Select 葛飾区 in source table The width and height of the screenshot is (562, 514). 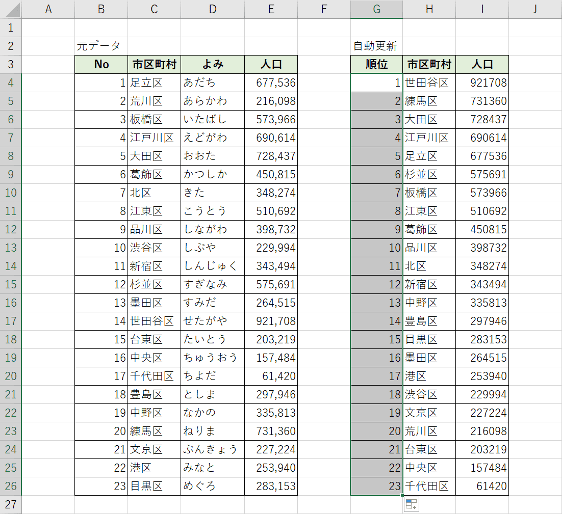pyautogui.click(x=154, y=174)
